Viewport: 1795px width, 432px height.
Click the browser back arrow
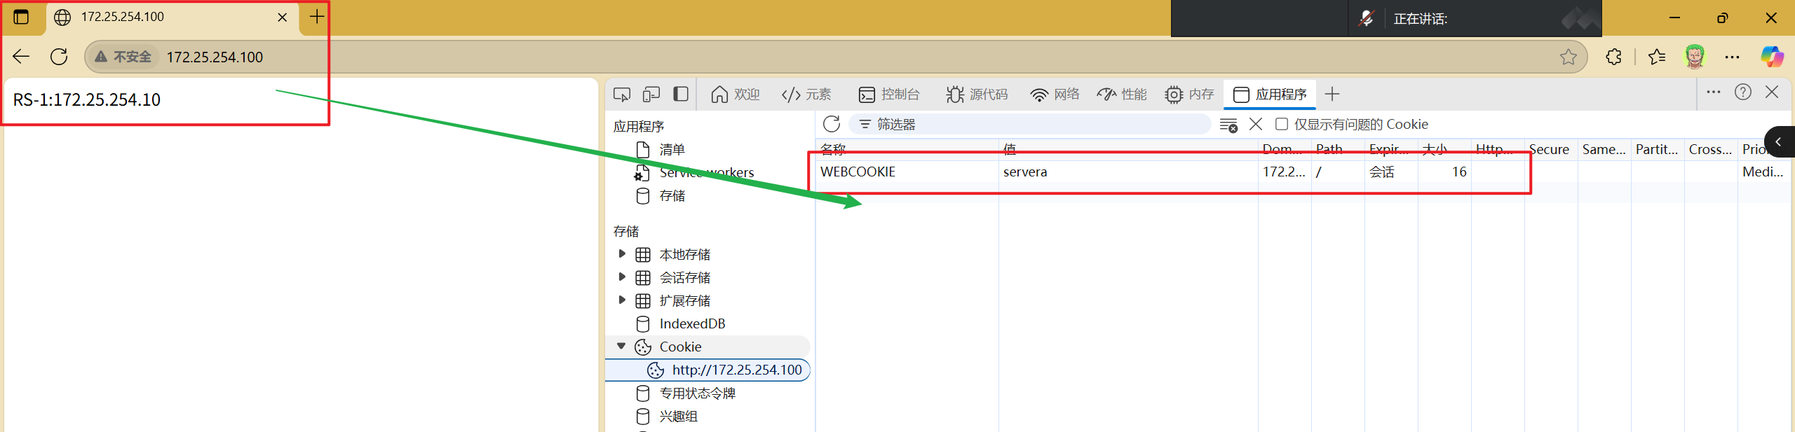tap(21, 57)
